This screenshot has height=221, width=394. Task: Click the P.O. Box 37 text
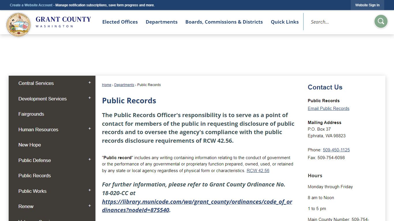coord(319,129)
